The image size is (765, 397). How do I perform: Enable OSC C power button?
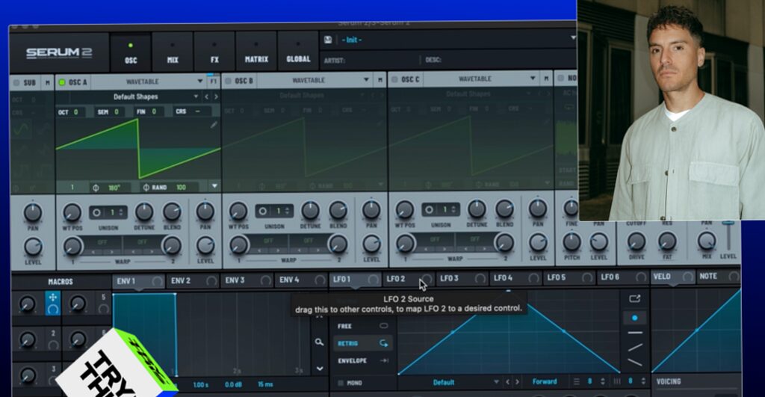pos(394,79)
